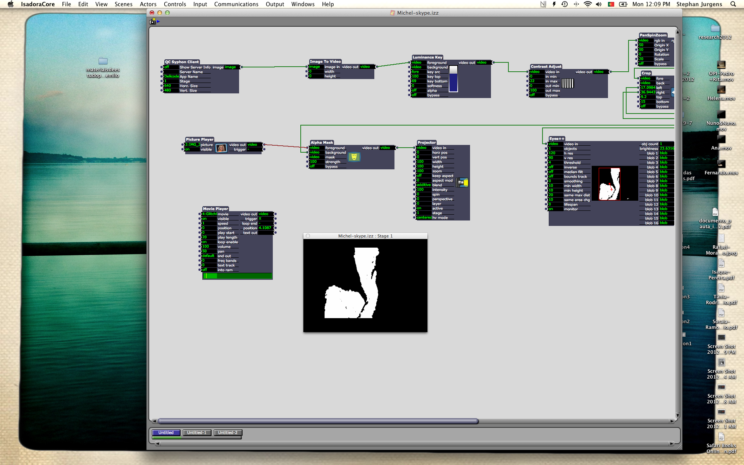Screen dimensions: 744x465
Task: Open the Apple menu
Action: pos(10,4)
